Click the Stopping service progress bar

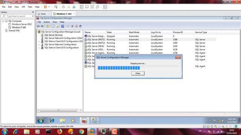click(x=138, y=68)
